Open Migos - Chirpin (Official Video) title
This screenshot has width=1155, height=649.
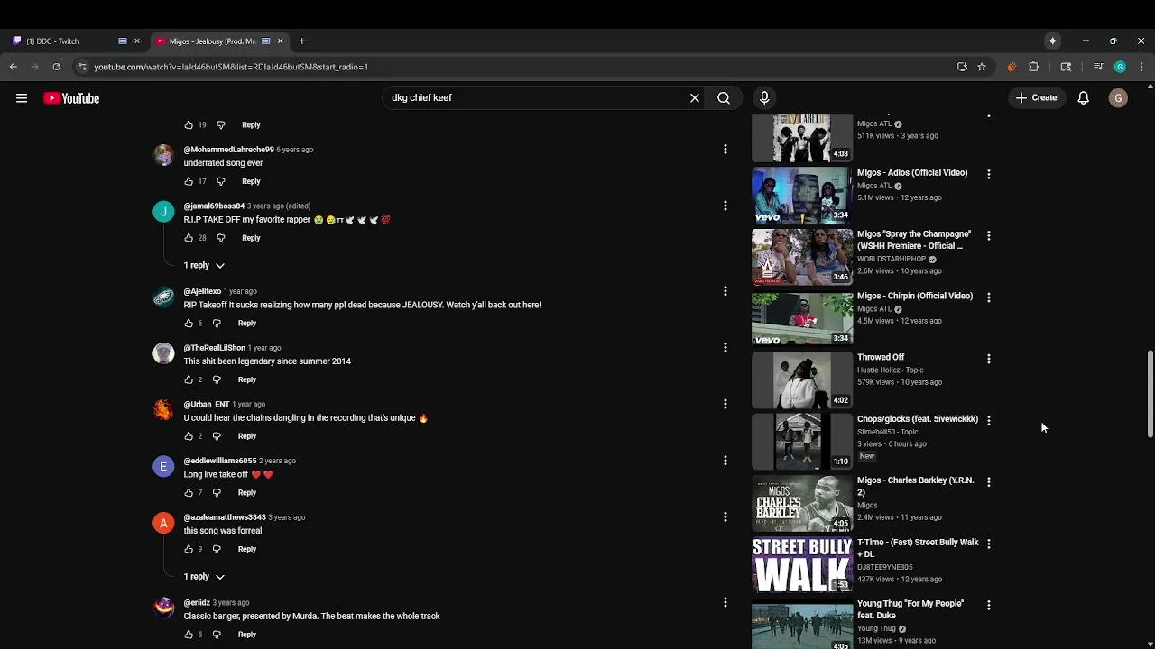click(915, 296)
